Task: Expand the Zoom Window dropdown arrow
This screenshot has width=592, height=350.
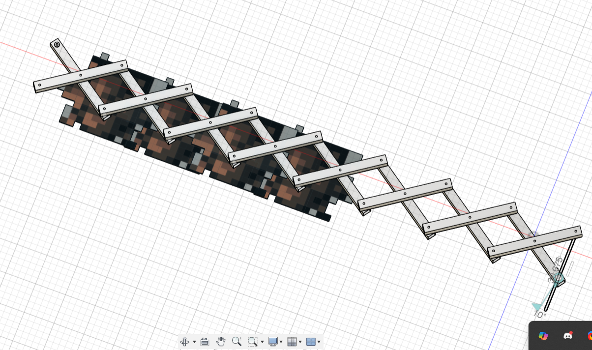Action: click(262, 342)
